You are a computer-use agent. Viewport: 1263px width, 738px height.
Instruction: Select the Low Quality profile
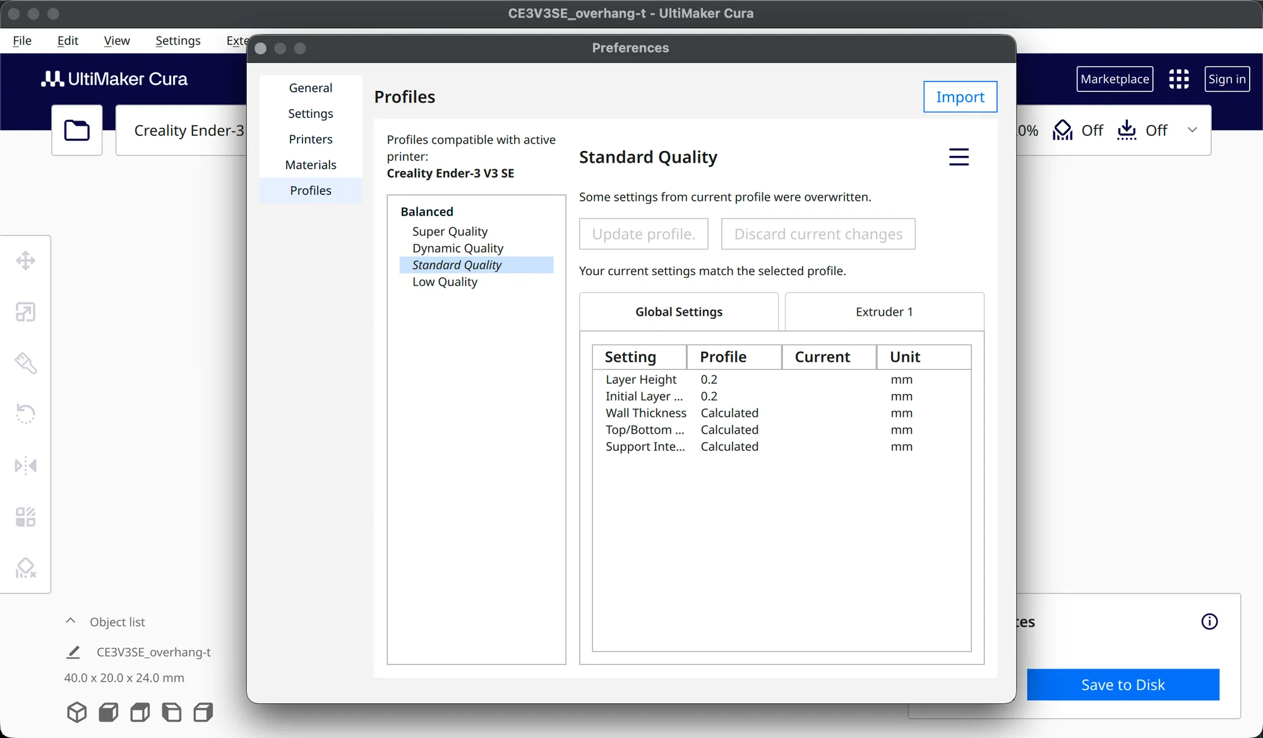pos(476,282)
